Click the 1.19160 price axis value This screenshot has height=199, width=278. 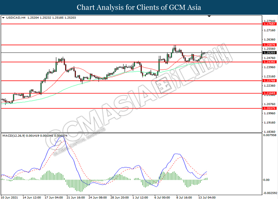pos(270,123)
